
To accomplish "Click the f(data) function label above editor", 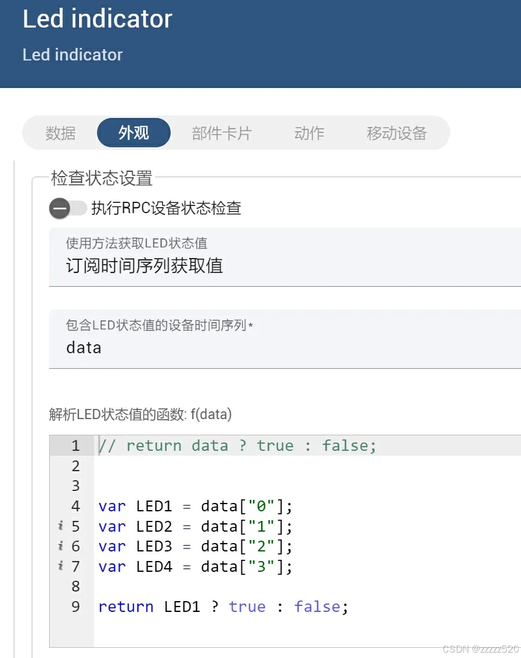I will pos(139,414).
